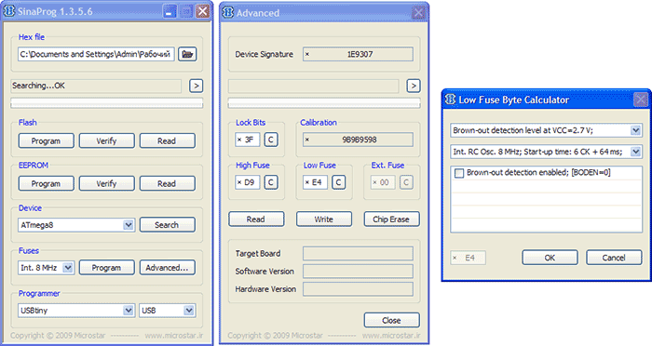Click SinaProg title bar app icon
The image size is (652, 346).
(x=9, y=11)
